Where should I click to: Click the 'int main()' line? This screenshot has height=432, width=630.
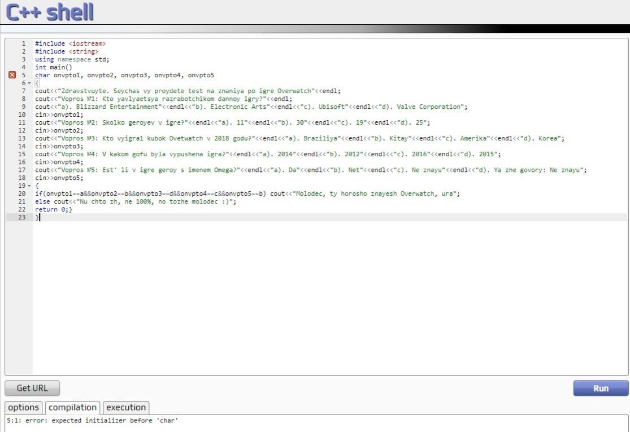(54, 67)
